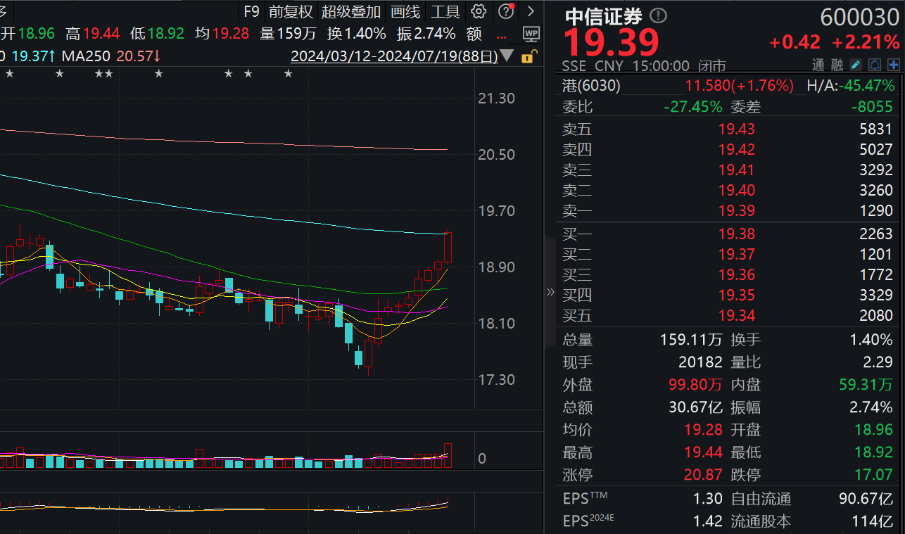Collapse the quote panel with double chevron
This screenshot has height=534, width=905.
click(x=550, y=293)
